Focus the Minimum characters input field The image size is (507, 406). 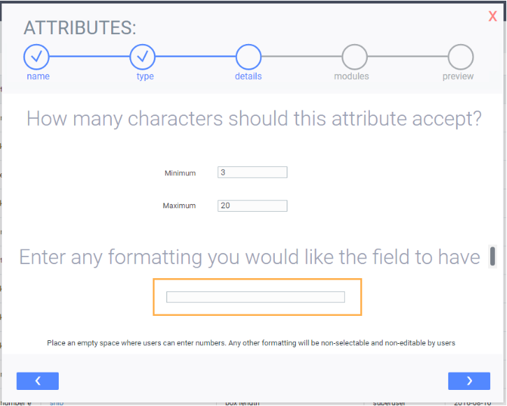point(252,172)
